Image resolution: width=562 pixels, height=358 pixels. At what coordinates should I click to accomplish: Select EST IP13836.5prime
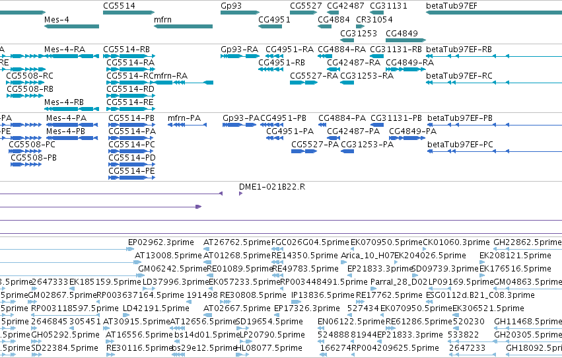[322, 295]
